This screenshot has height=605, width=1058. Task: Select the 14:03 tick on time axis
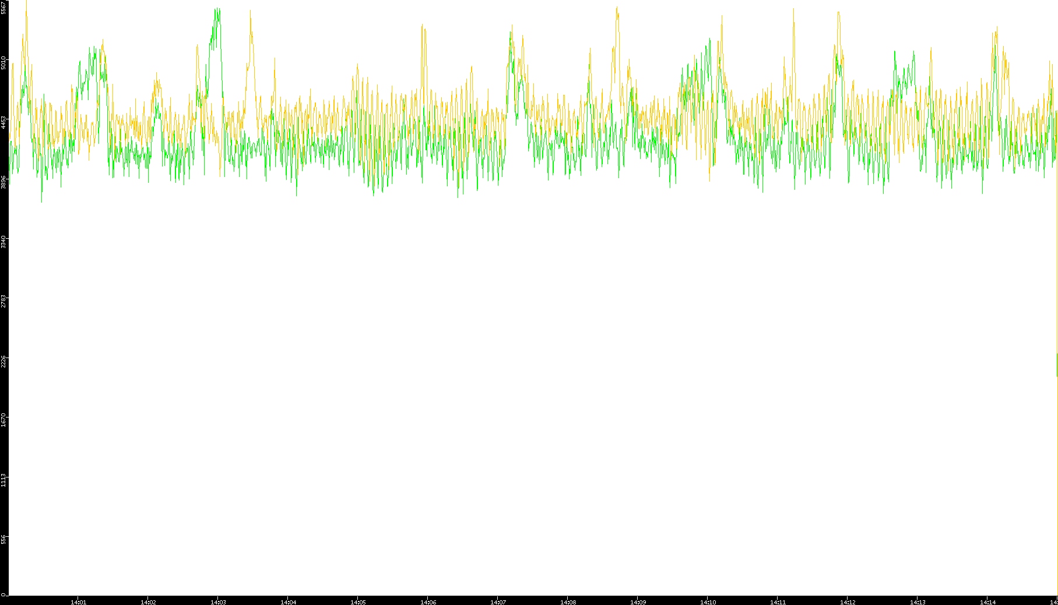(x=218, y=602)
